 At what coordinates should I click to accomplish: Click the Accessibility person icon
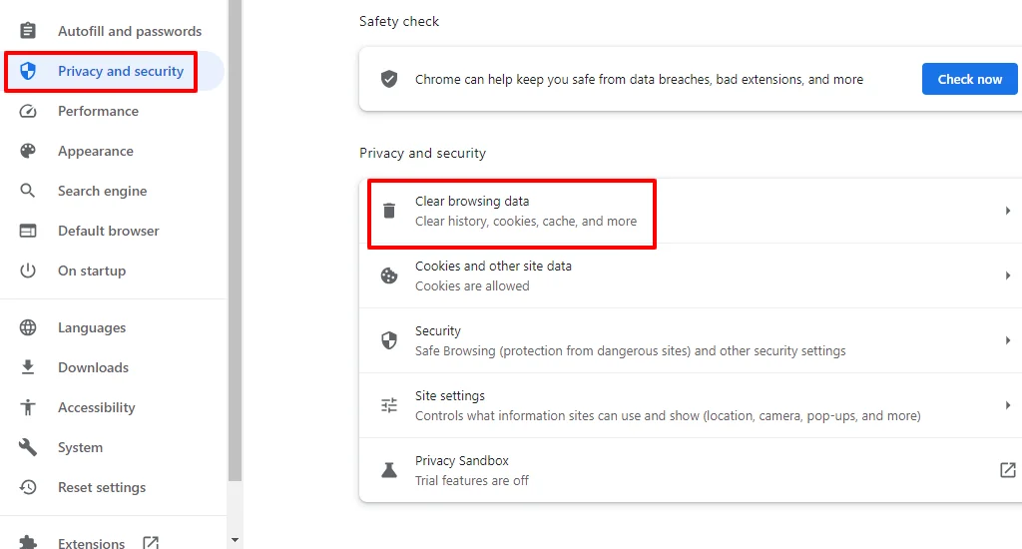(27, 407)
